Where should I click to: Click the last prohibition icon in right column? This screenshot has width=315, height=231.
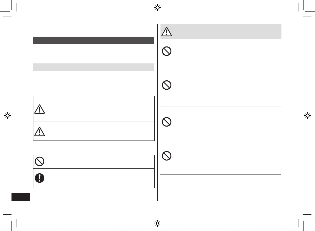(167, 156)
